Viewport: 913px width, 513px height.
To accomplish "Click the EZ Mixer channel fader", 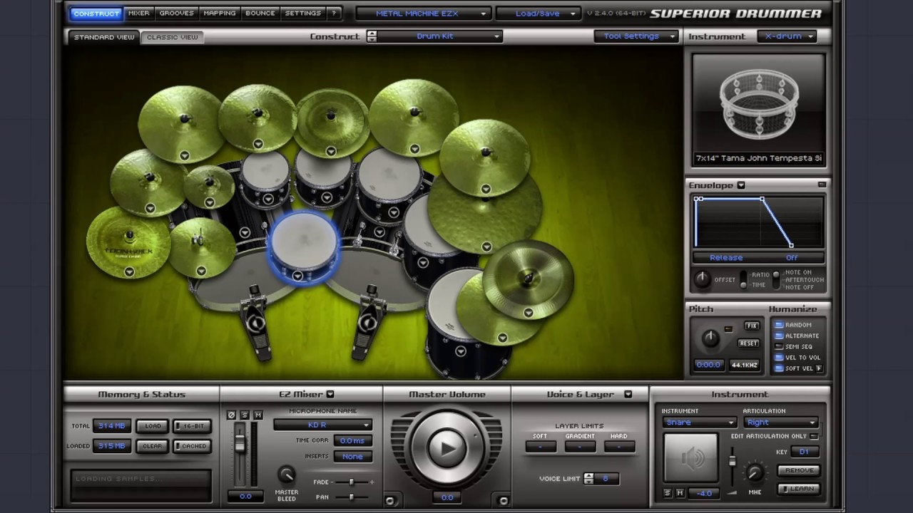I will (x=240, y=443).
